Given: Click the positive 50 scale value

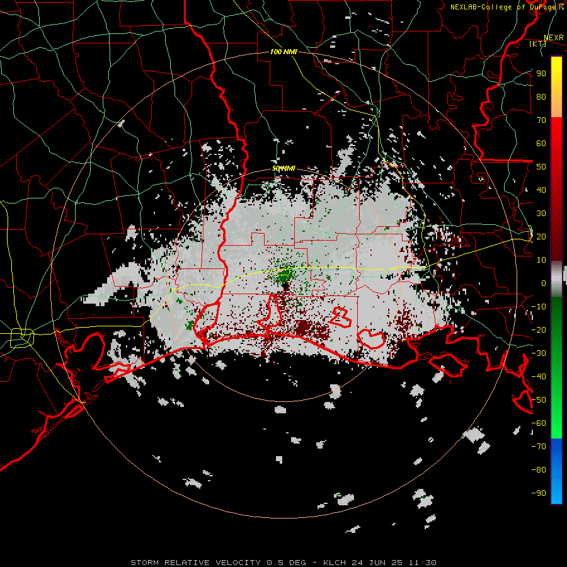Looking at the screenshot, I should pyautogui.click(x=541, y=167).
